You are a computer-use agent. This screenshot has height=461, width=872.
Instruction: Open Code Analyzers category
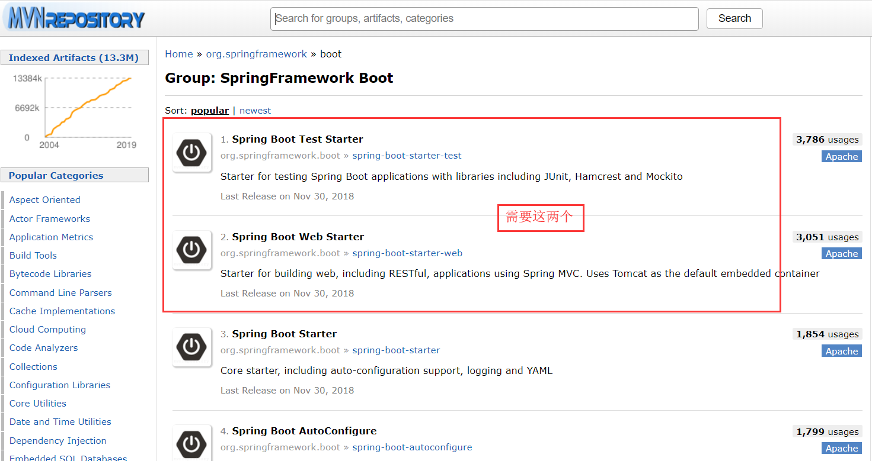(x=43, y=347)
